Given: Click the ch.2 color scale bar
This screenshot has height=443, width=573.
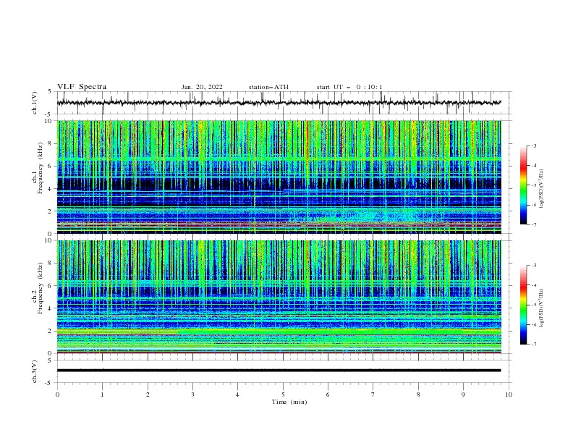Looking at the screenshot, I should pyautogui.click(x=523, y=305).
